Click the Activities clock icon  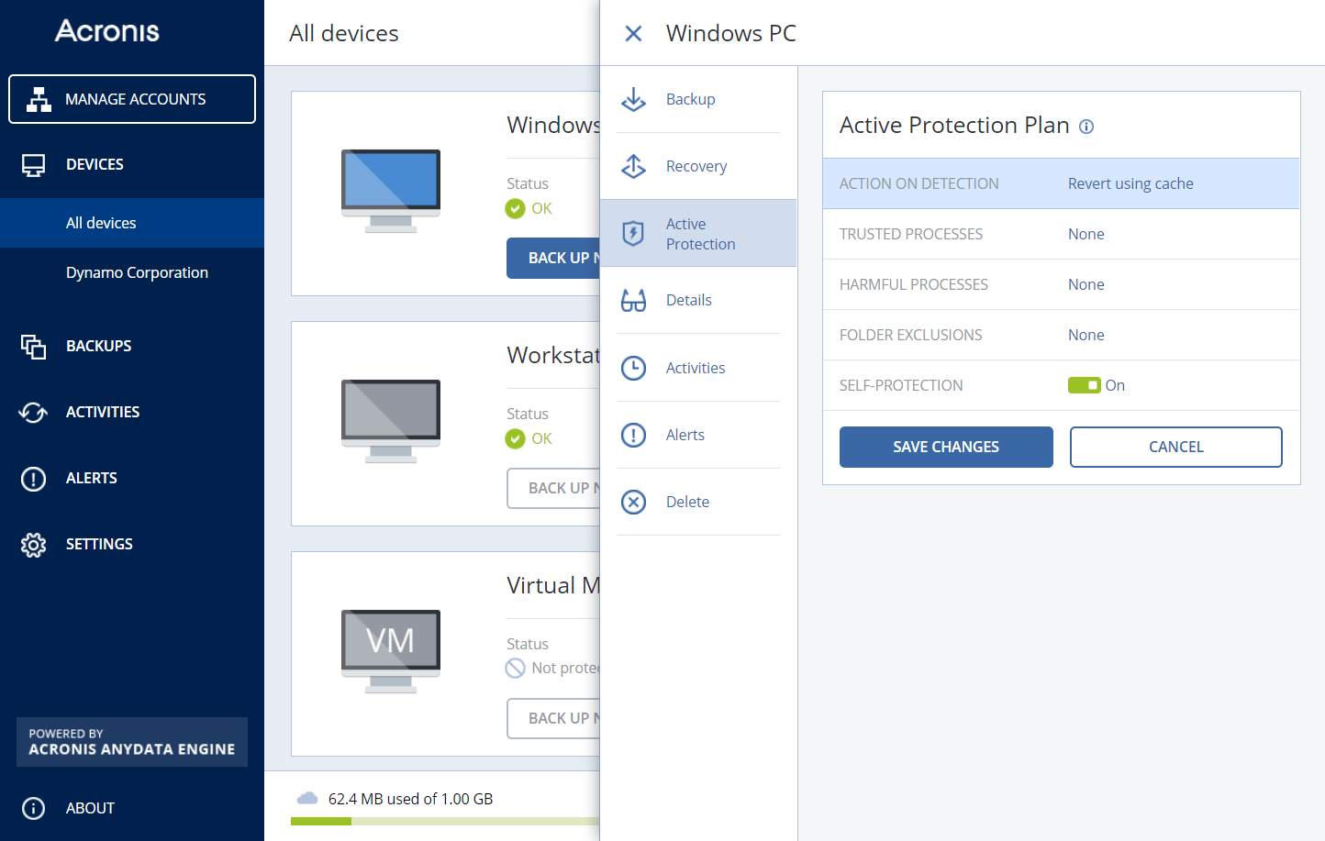[633, 368]
